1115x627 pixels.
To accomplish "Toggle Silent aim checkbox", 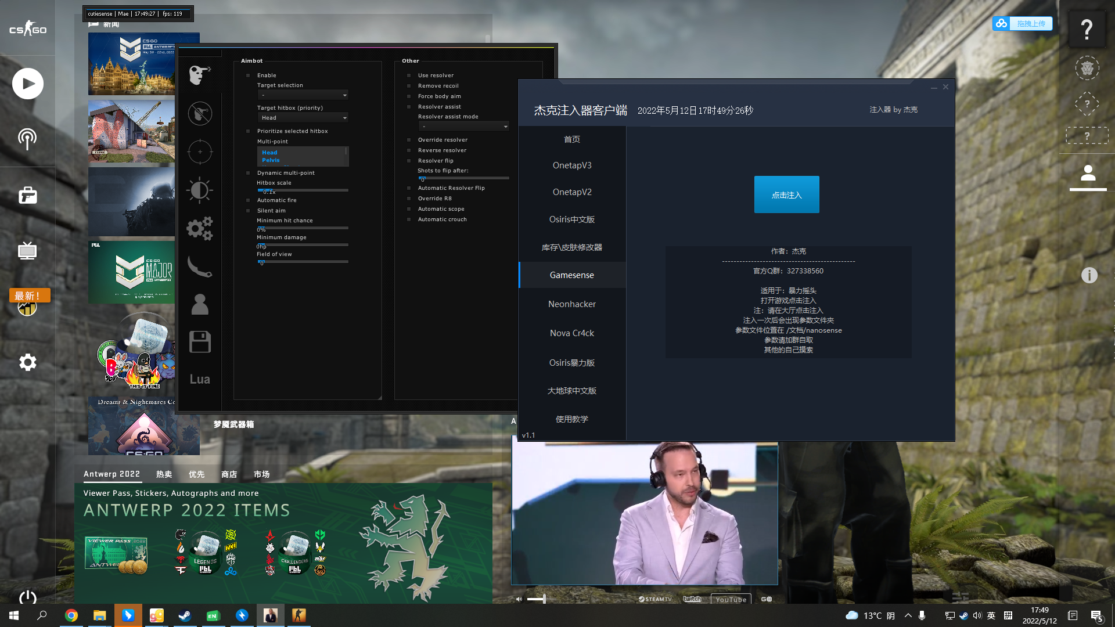I will tap(248, 211).
